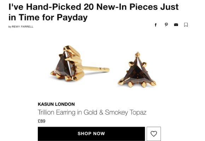
Task: Select the 'Smokey Topaz' text in the product name
Action: coord(125,112)
